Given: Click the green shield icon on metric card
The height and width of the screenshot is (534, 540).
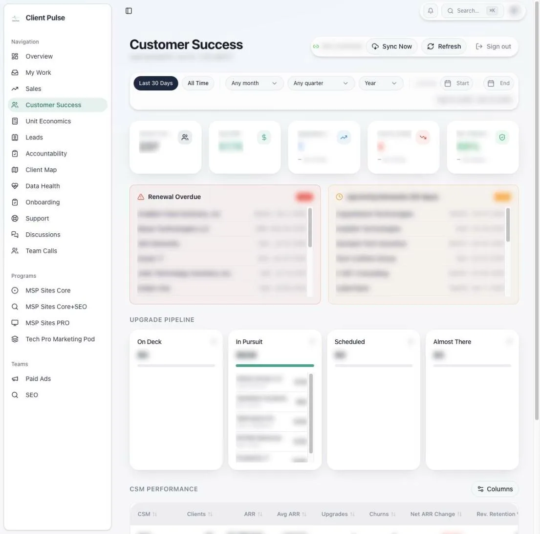Looking at the screenshot, I should click(502, 137).
